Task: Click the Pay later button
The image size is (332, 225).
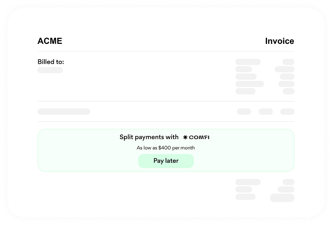Action: point(166,161)
